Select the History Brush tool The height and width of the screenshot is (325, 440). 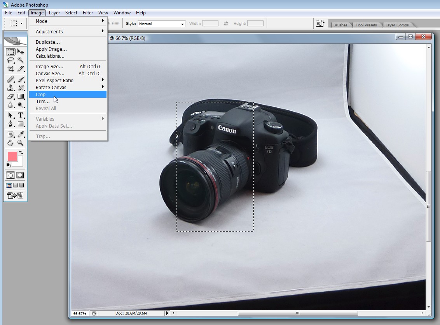pyautogui.click(x=21, y=88)
